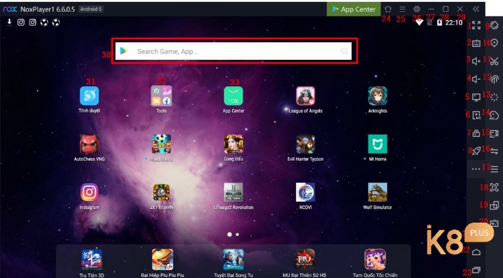Image resolution: width=503 pixels, height=278 pixels.
Task: Take a screen capture using the frame icon
Action: point(494,187)
